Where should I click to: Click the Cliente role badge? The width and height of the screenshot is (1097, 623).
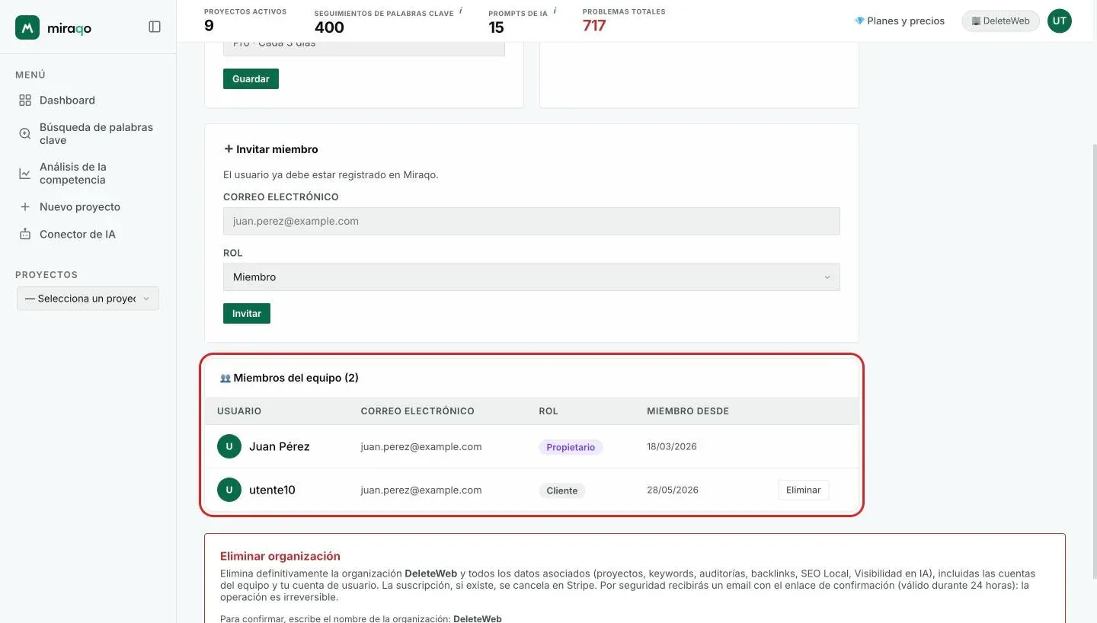coord(562,490)
